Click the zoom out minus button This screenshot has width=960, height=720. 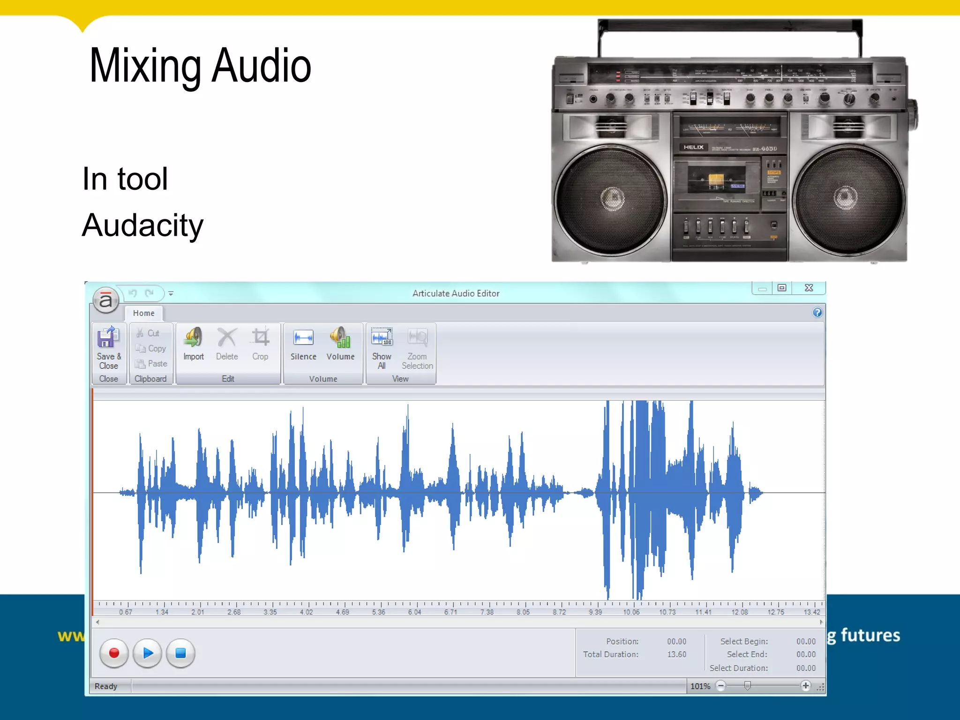(x=721, y=686)
